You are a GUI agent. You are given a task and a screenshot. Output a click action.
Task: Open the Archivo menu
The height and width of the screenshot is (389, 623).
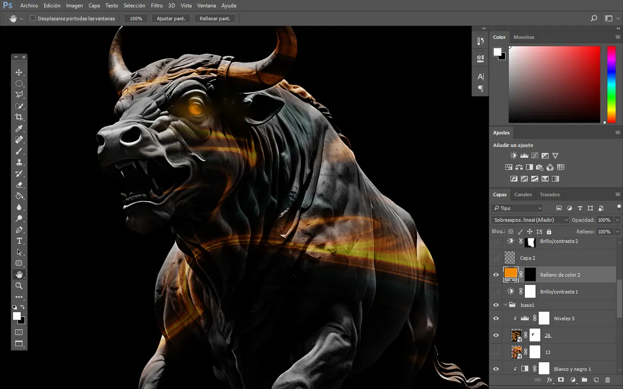coord(29,6)
